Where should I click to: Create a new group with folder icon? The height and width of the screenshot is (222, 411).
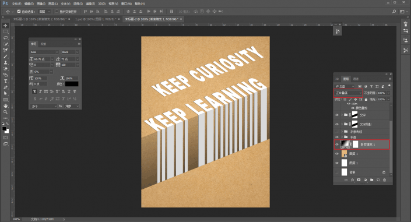tap(372, 180)
